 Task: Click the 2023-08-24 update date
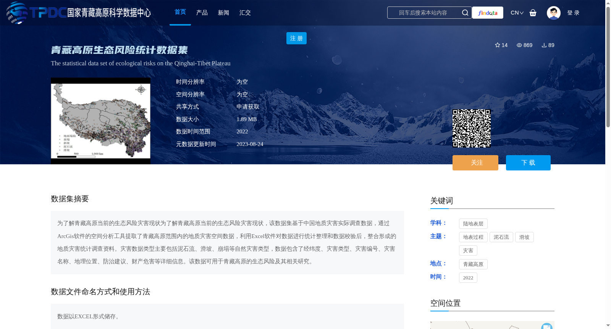[250, 144]
